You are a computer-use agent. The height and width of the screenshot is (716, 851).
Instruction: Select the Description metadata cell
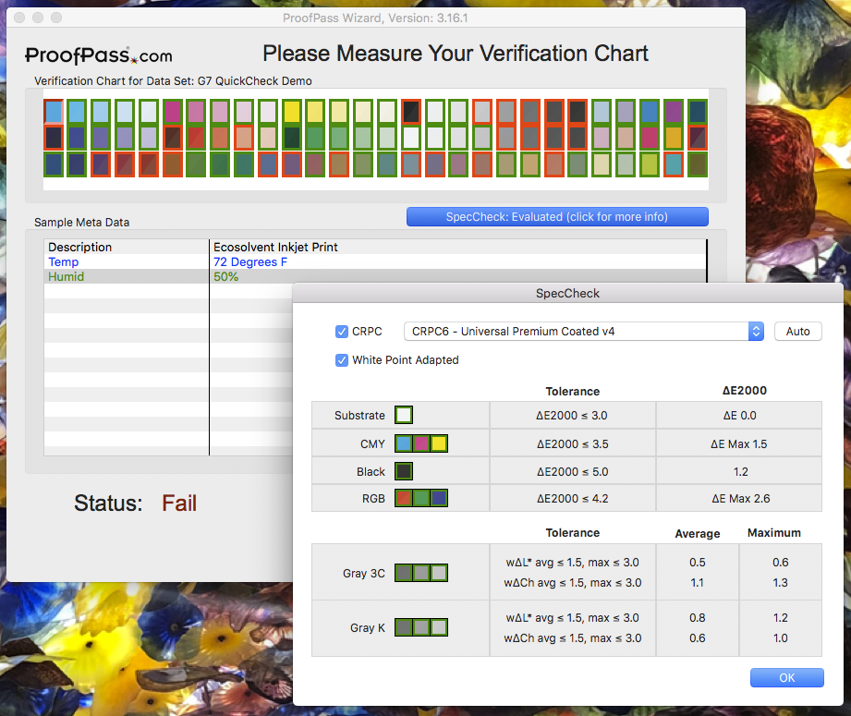(127, 247)
